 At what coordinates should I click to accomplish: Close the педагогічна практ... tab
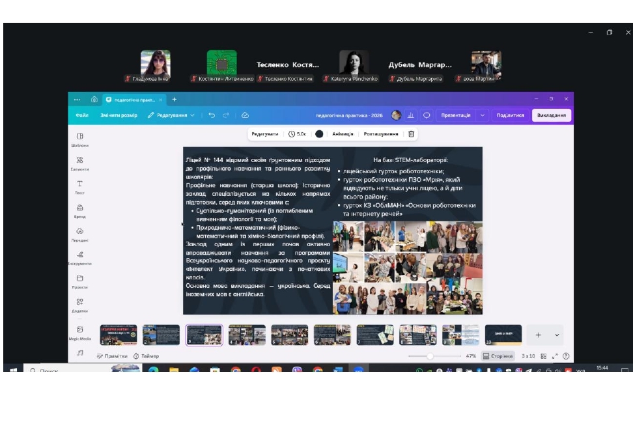click(x=161, y=100)
